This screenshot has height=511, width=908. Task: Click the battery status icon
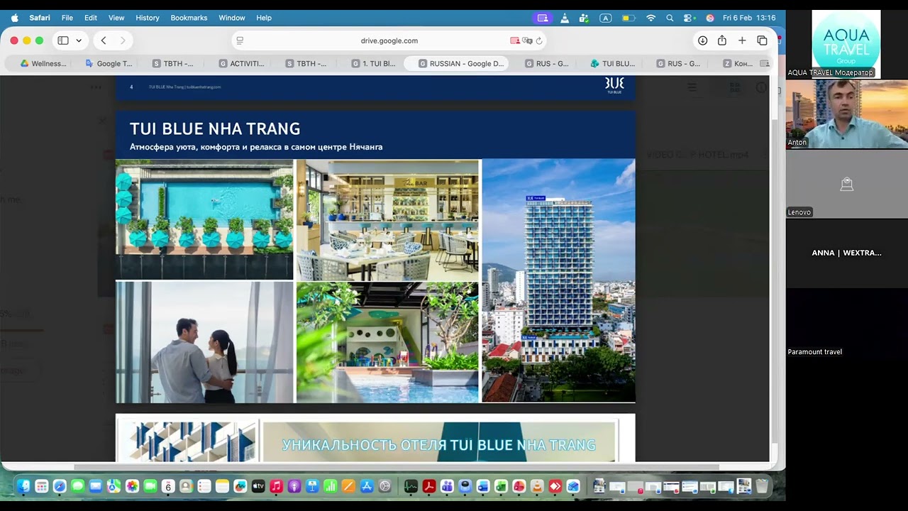(x=628, y=18)
